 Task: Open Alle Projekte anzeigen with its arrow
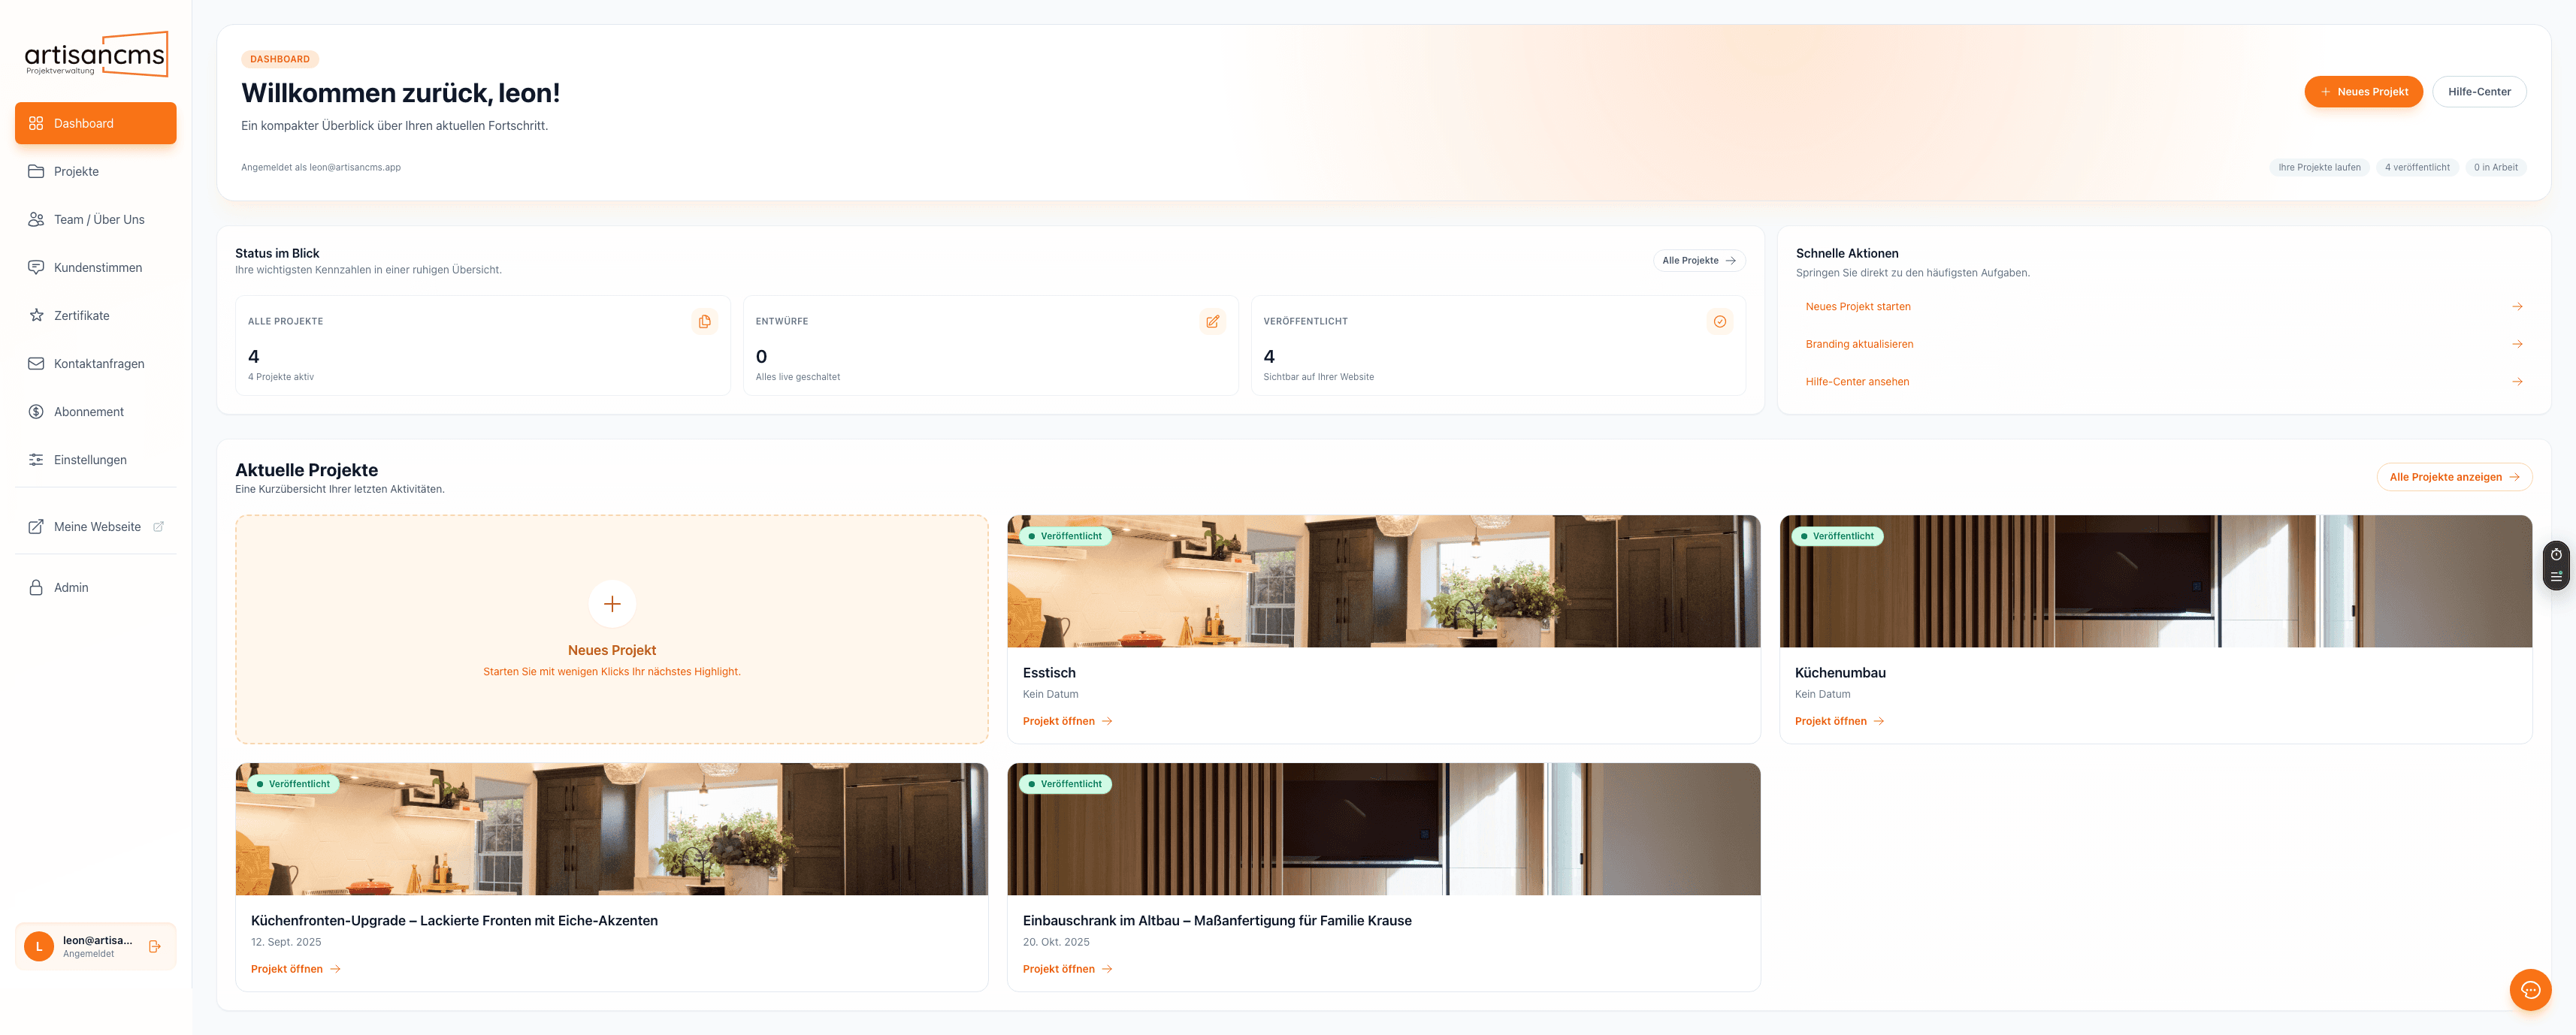pyautogui.click(x=2513, y=476)
